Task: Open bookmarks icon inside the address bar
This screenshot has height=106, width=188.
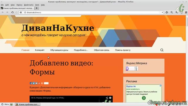Action: pos(21,12)
